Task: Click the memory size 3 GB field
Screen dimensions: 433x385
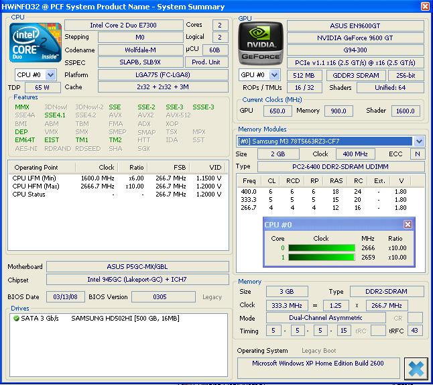Action: click(287, 291)
